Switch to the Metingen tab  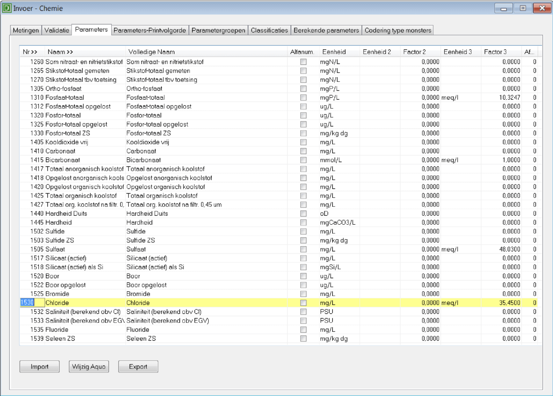(26, 30)
